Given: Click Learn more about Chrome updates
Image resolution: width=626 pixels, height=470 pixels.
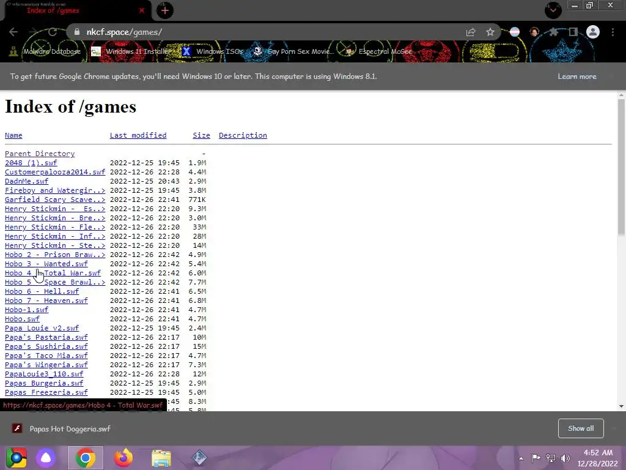Looking at the screenshot, I should (x=577, y=76).
